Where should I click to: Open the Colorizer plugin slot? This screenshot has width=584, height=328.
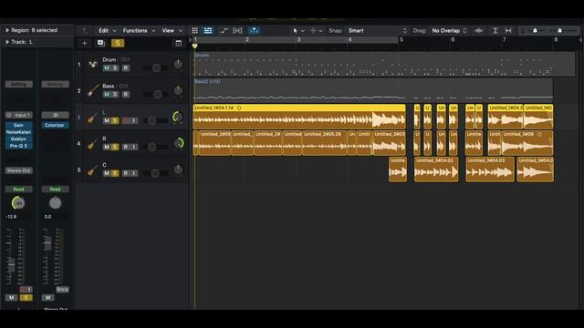point(55,126)
